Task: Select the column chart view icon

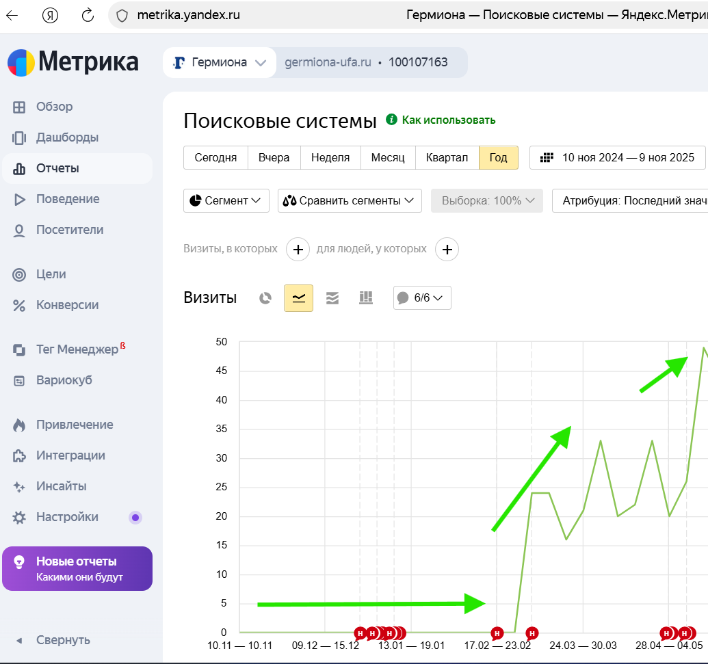Action: coord(366,298)
